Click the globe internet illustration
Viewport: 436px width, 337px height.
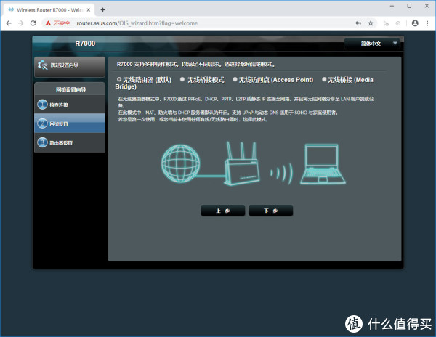(181, 163)
